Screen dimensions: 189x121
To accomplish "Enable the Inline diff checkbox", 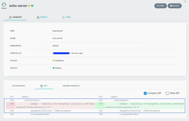I will (167, 93).
